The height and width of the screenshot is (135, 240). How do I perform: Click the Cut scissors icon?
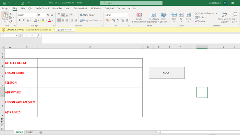(11, 14)
